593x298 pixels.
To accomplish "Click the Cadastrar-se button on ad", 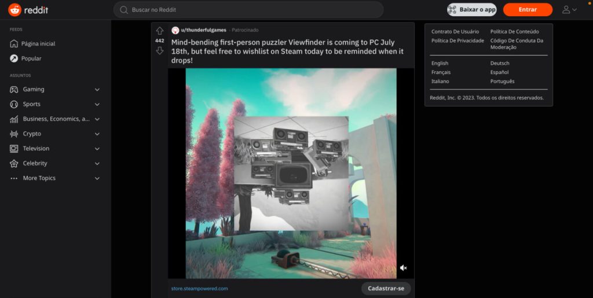I will click(386, 288).
